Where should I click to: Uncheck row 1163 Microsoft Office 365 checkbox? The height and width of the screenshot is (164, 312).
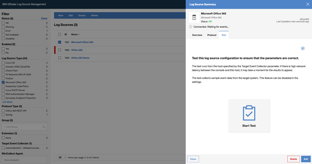click(59, 42)
